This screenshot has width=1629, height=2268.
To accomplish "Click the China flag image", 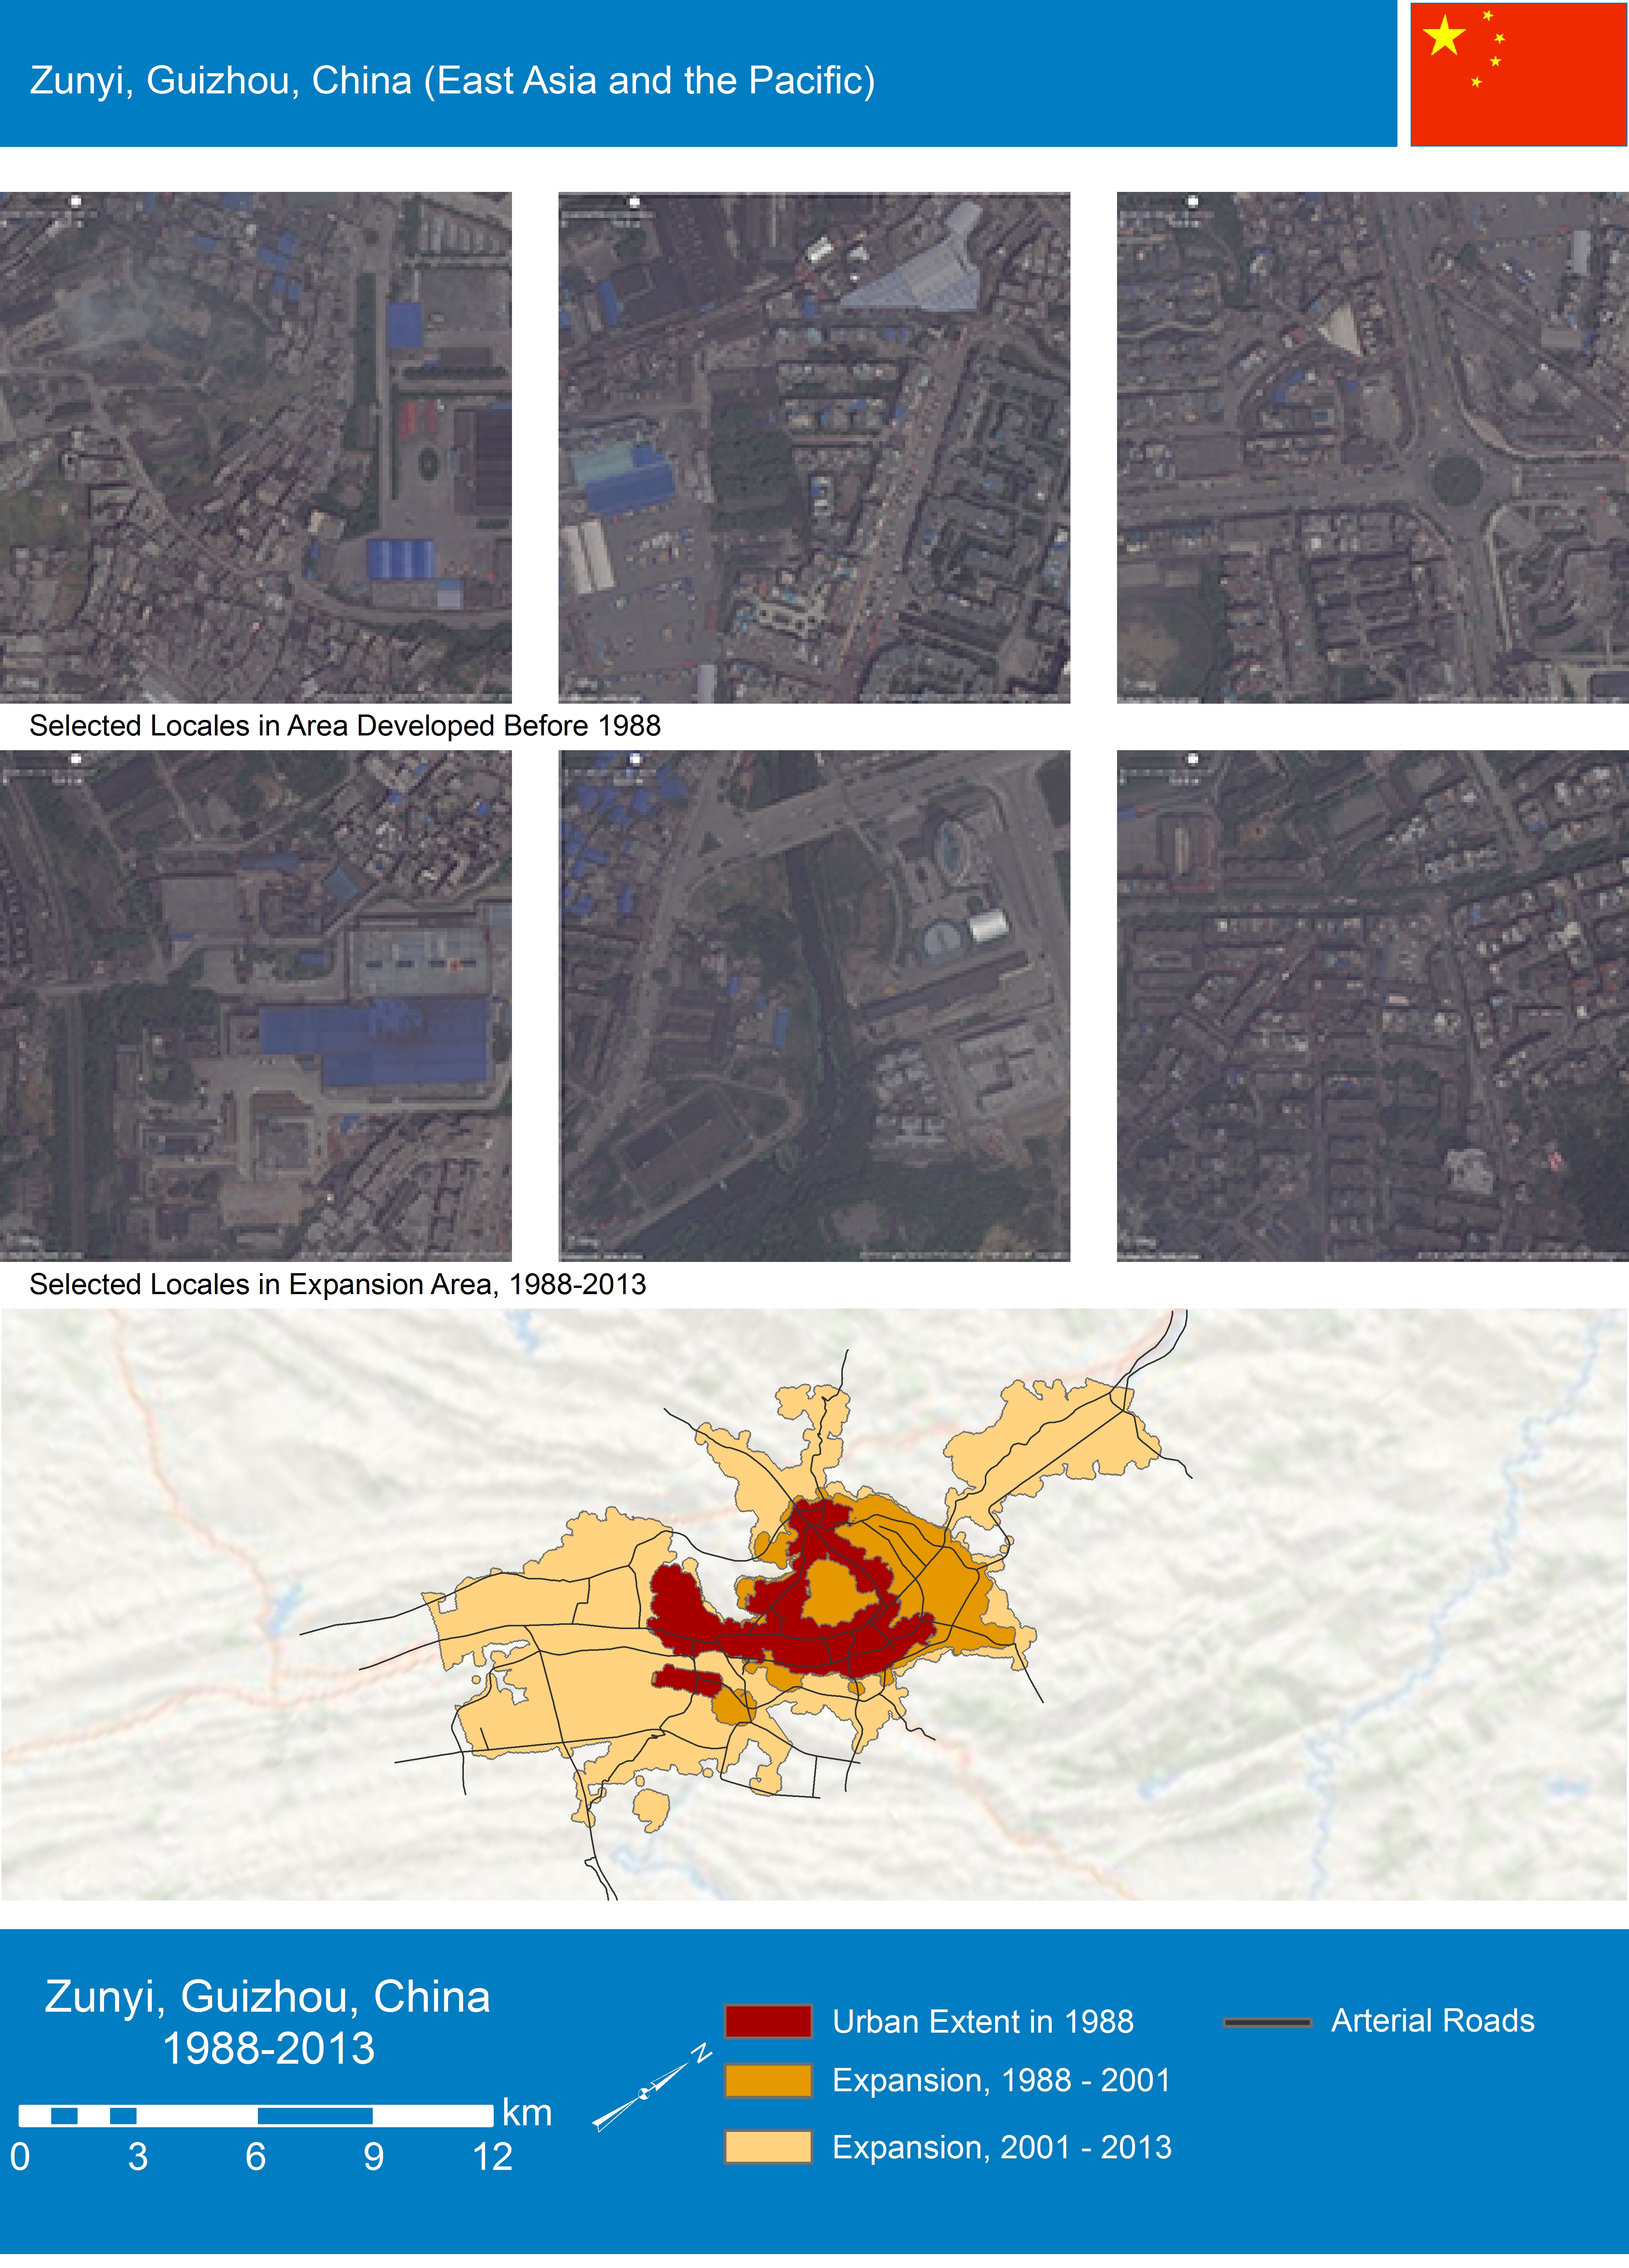I will click(x=1518, y=74).
